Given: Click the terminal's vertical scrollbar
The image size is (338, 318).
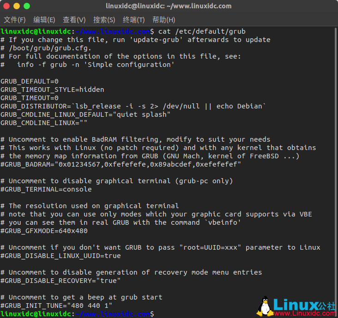Looking at the screenshot, I should pyautogui.click(x=336, y=172).
